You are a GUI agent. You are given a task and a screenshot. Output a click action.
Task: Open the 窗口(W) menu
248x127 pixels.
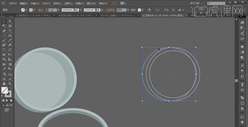pyautogui.click(x=91, y=3)
